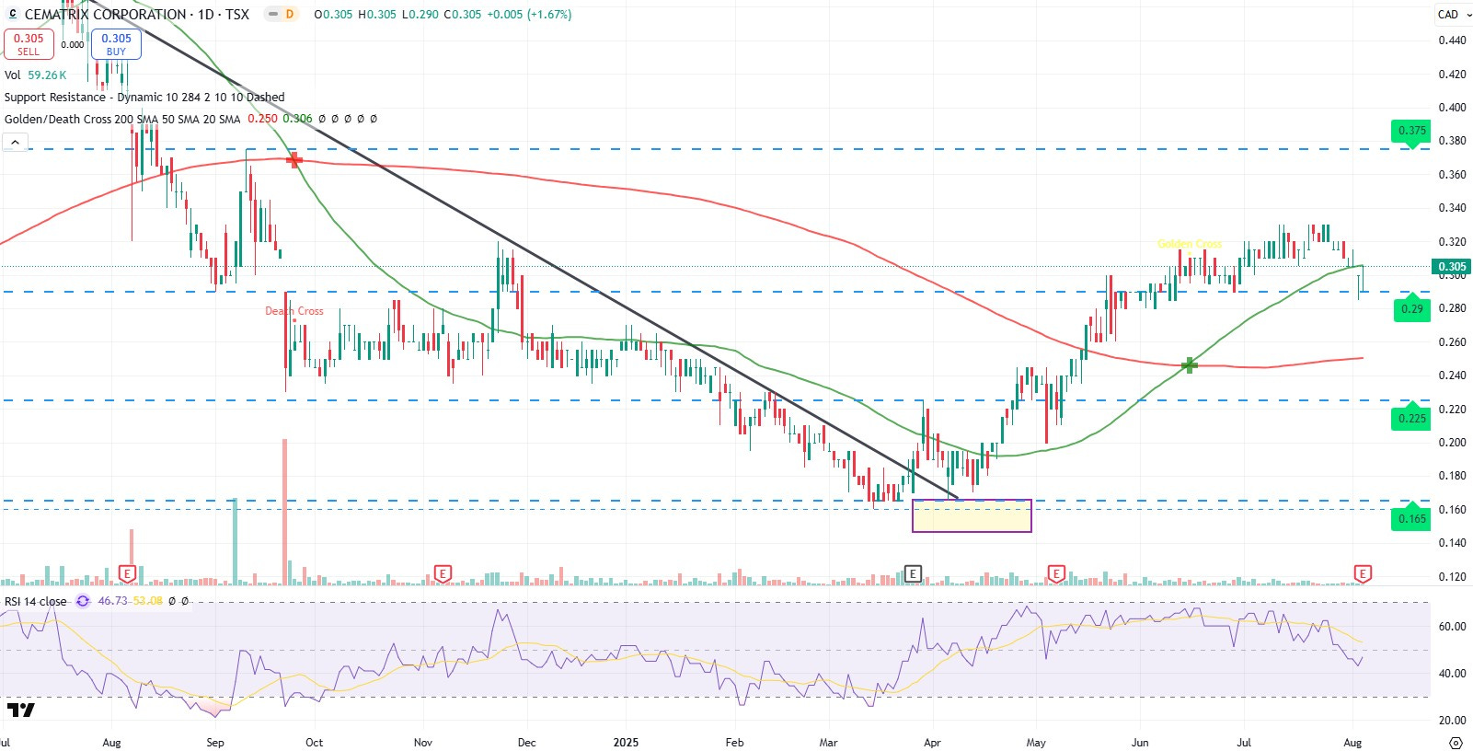Click the Feb label on time axis
The image size is (1473, 751).
(x=734, y=742)
